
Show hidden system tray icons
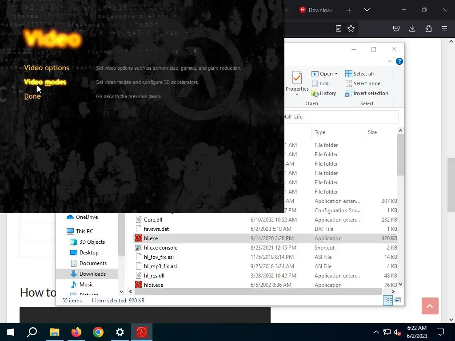click(x=376, y=332)
